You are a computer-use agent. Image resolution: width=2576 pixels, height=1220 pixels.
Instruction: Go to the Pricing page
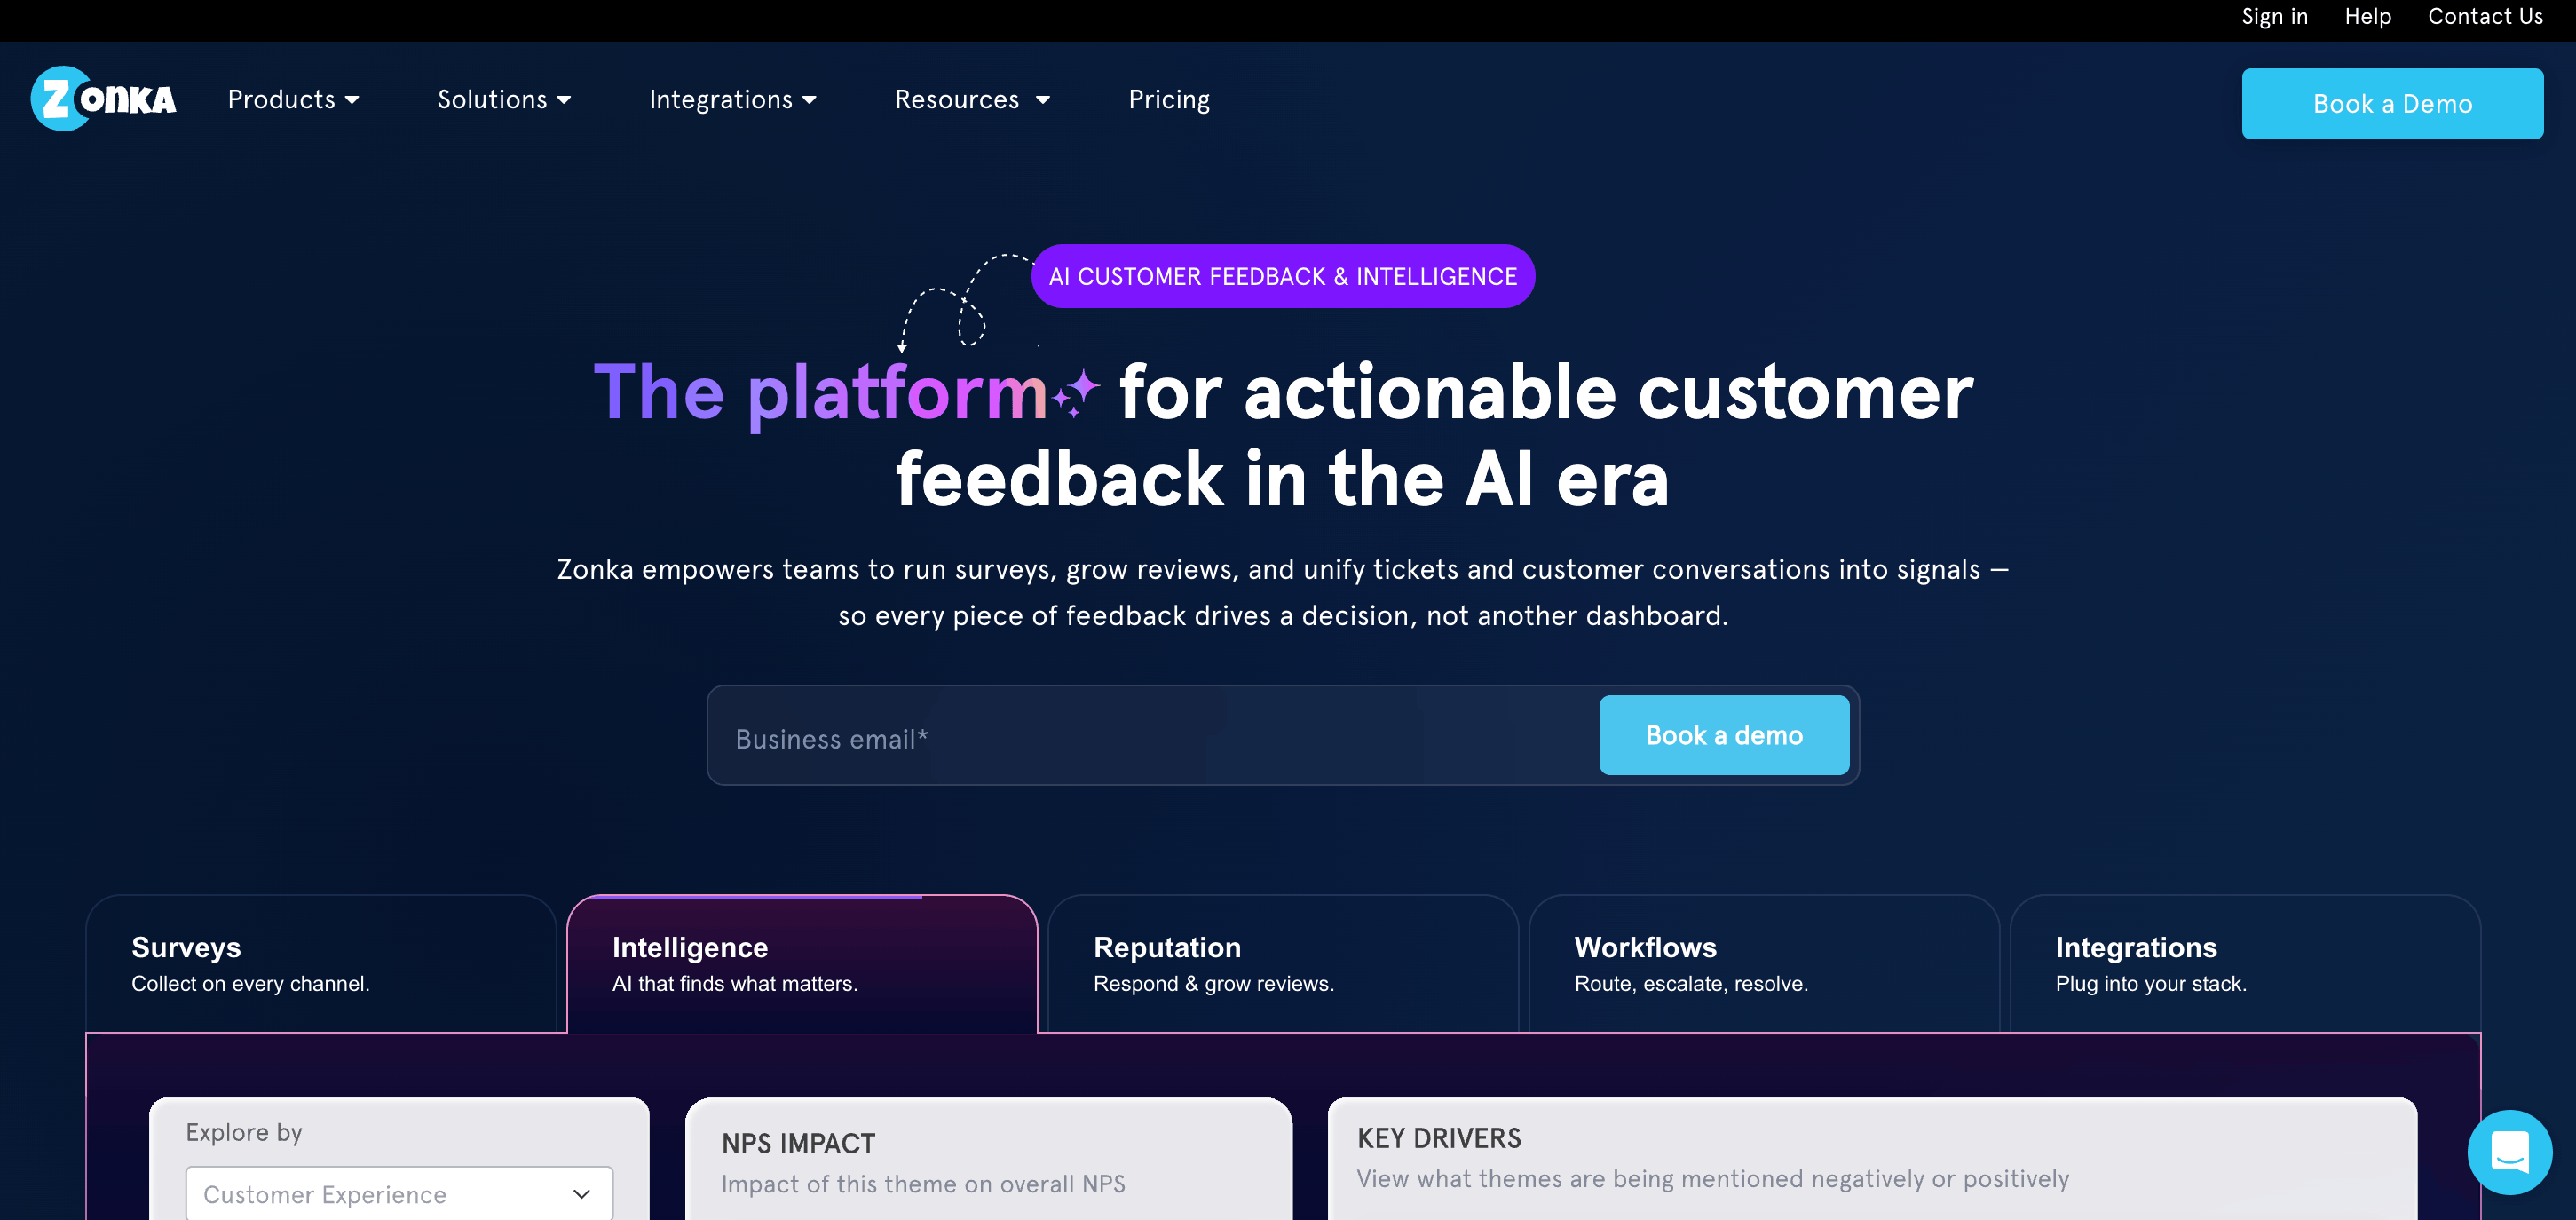tap(1169, 100)
